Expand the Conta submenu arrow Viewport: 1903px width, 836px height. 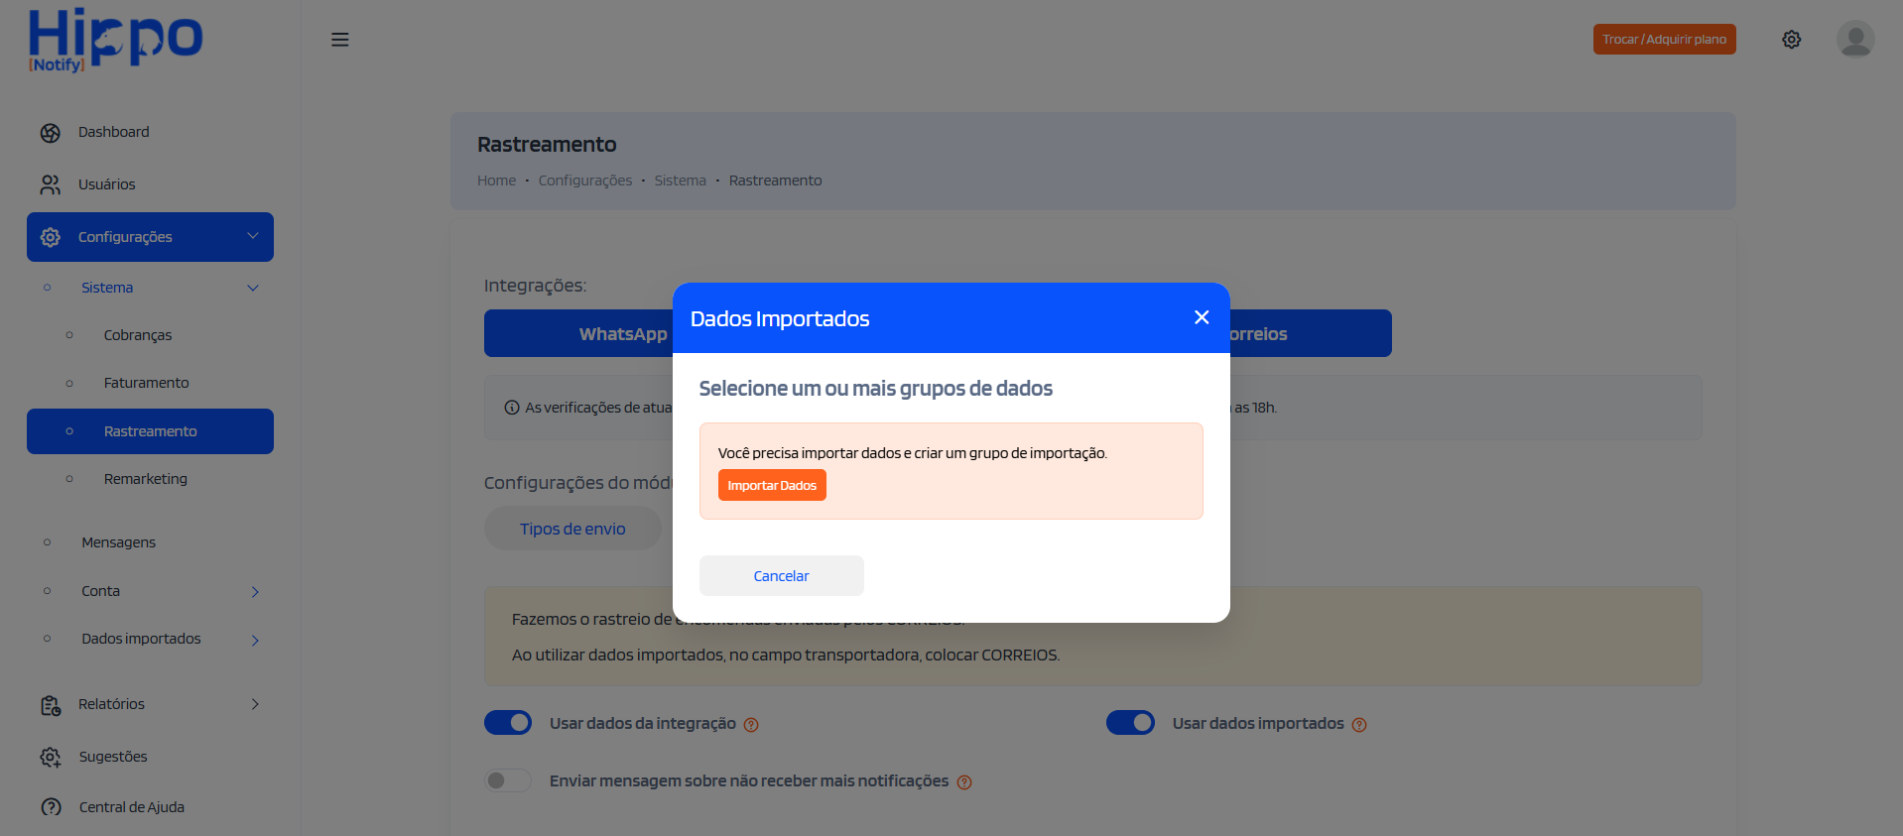(255, 592)
